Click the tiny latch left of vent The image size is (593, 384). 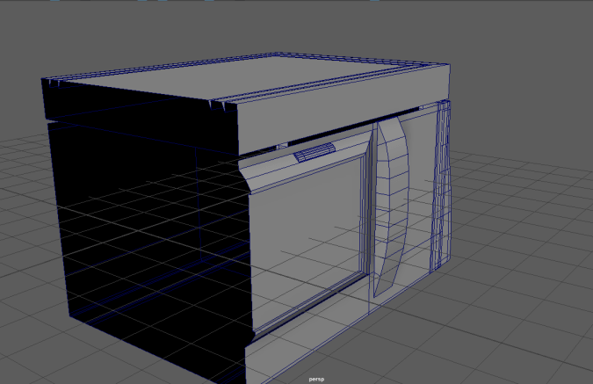pyautogui.click(x=282, y=145)
